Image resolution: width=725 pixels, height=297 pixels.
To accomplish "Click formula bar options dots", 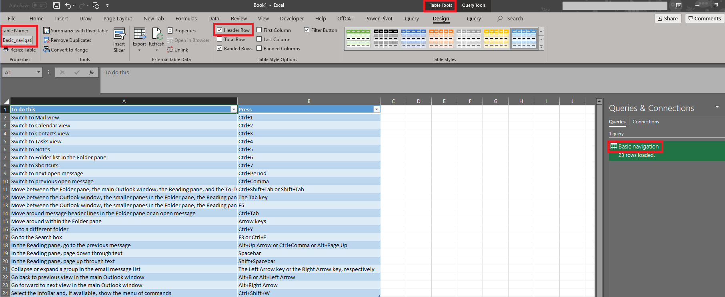I will [x=49, y=72].
